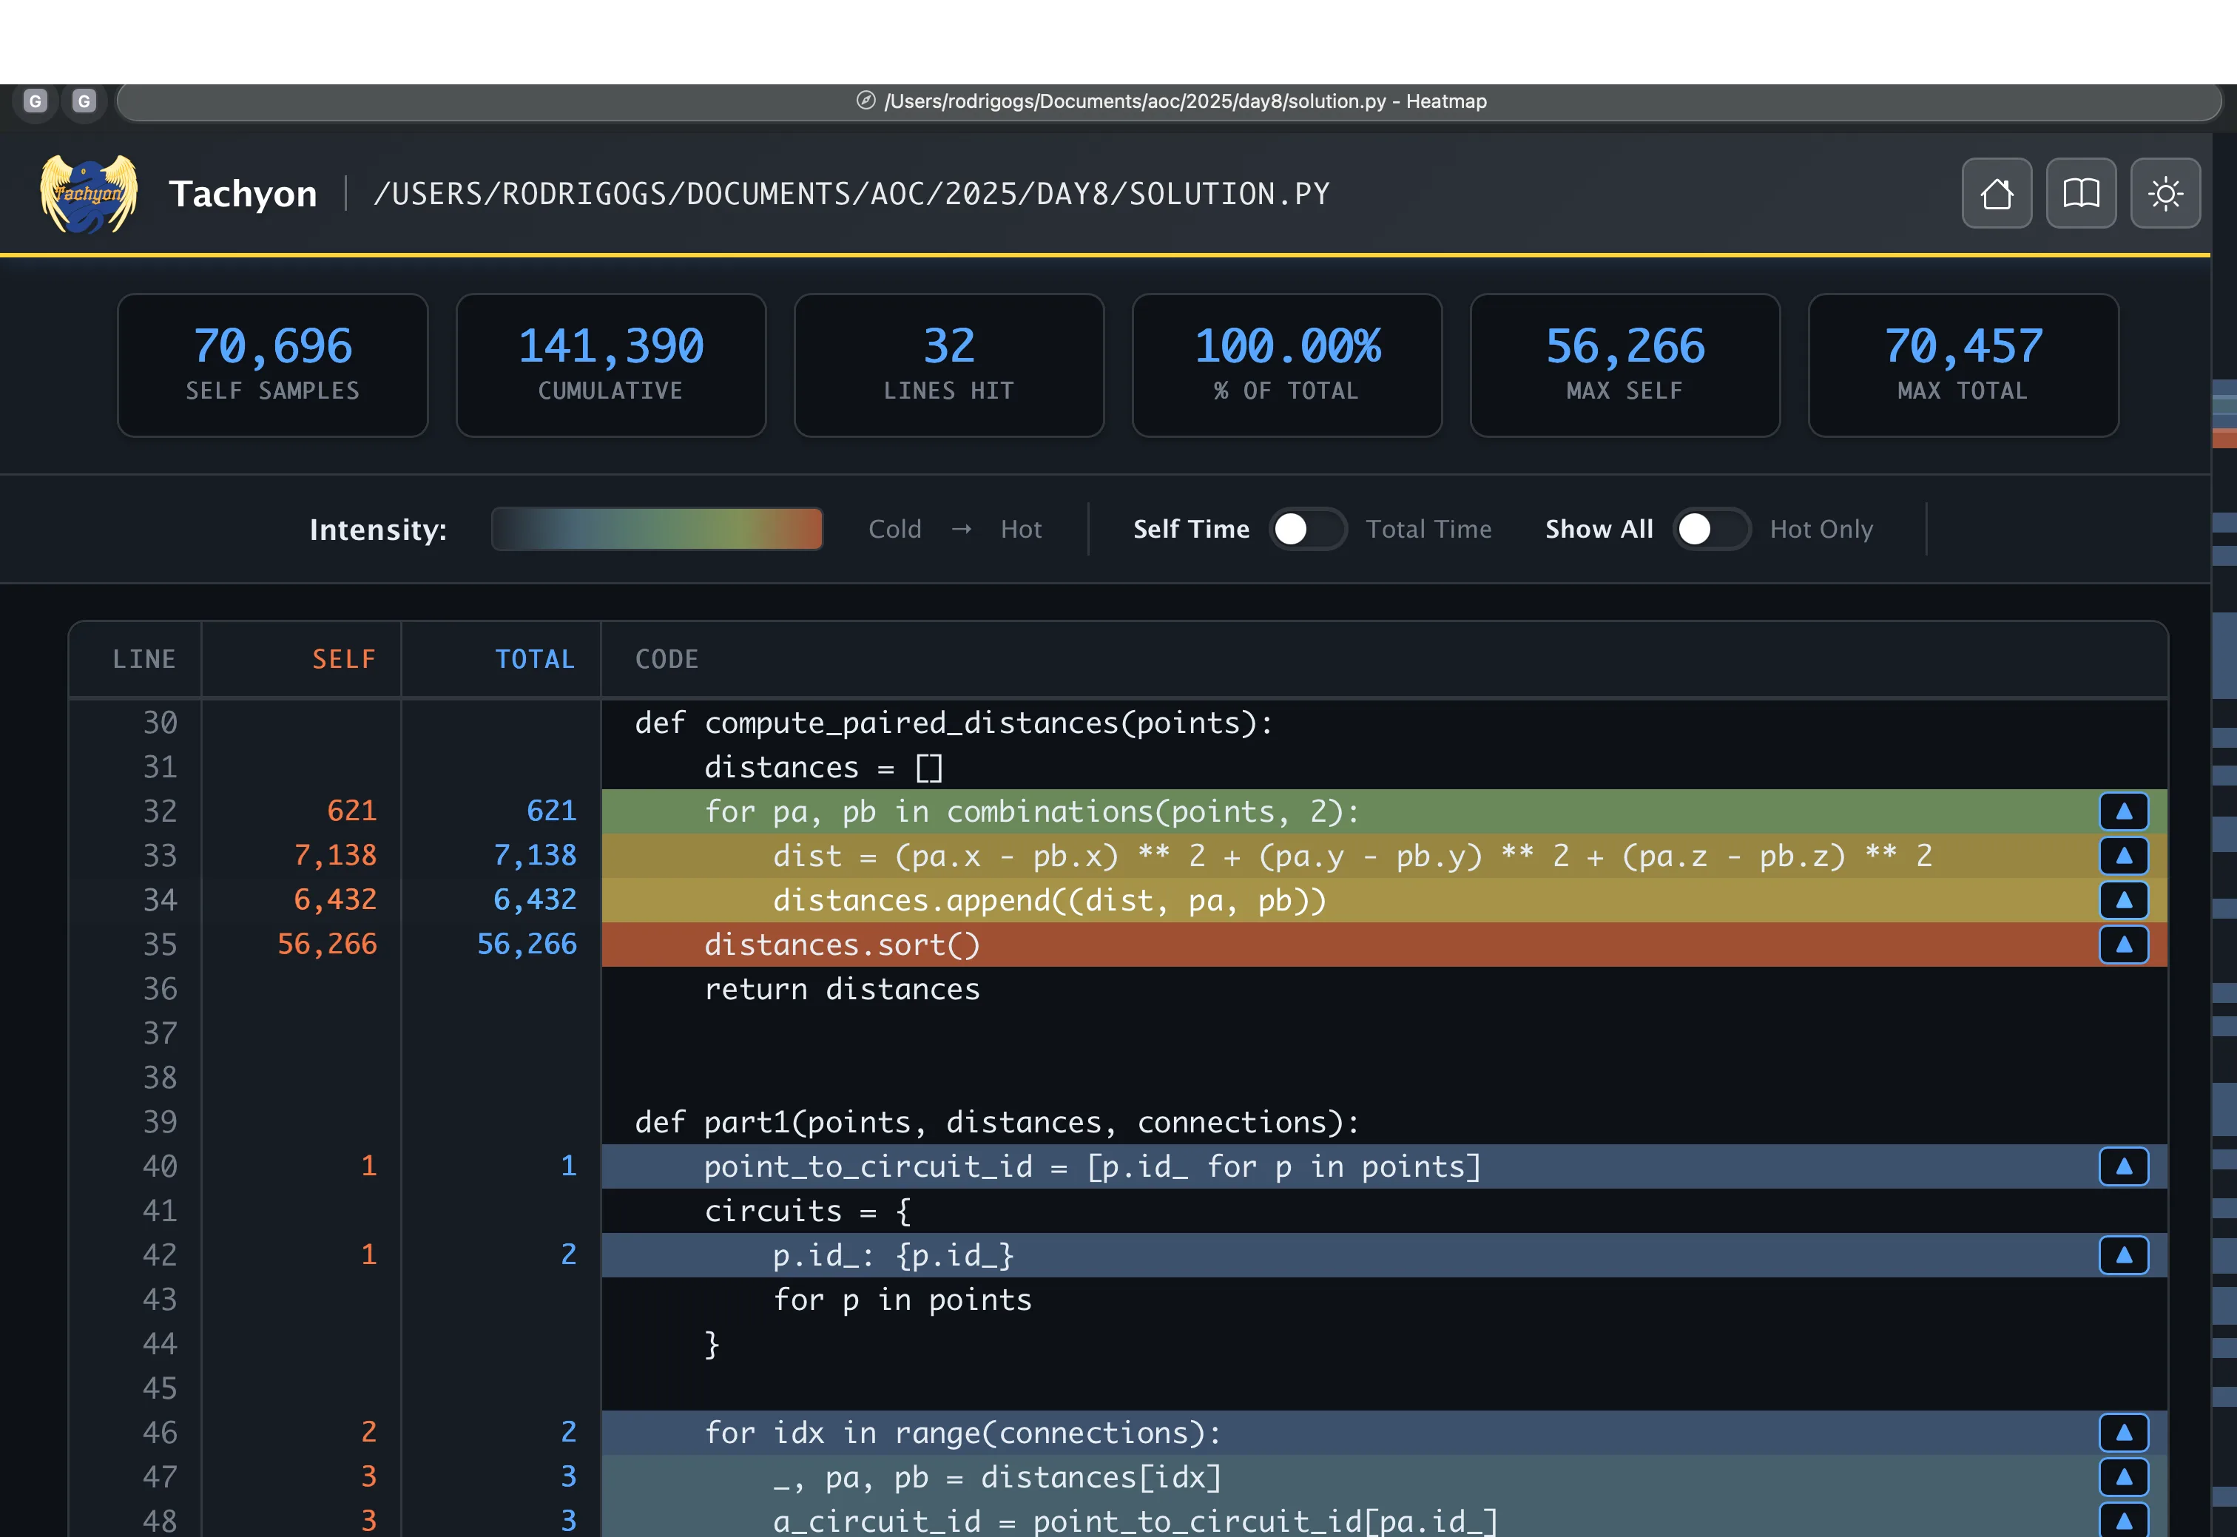Select the 32 Lines Hit card
This screenshot has height=1537, width=2237.
(x=948, y=365)
